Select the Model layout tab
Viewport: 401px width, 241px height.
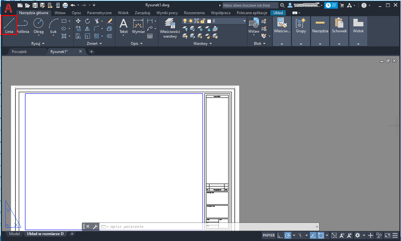pos(14,234)
